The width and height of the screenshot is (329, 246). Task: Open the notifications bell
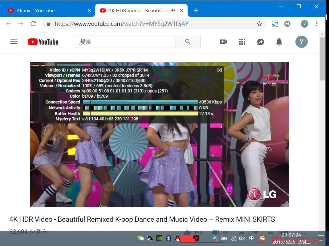pyautogui.click(x=279, y=42)
